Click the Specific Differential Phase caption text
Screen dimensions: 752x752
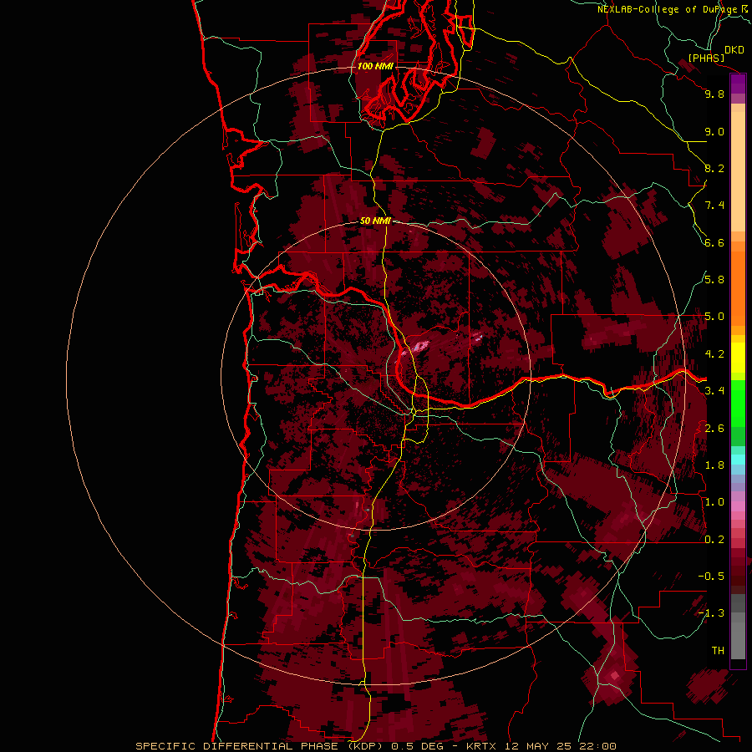pos(375,746)
